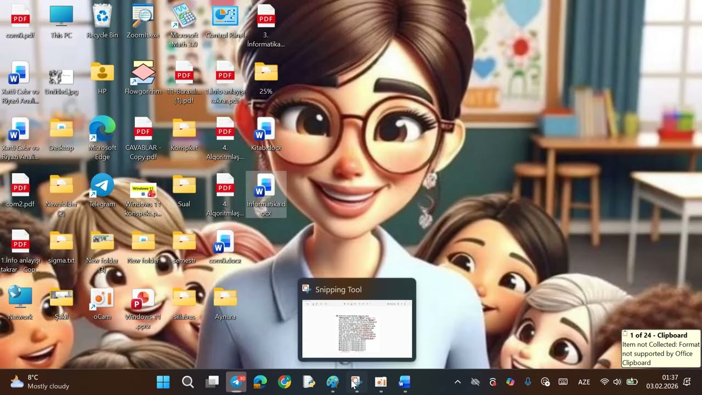Select Untitled.jpg image file

point(61,82)
